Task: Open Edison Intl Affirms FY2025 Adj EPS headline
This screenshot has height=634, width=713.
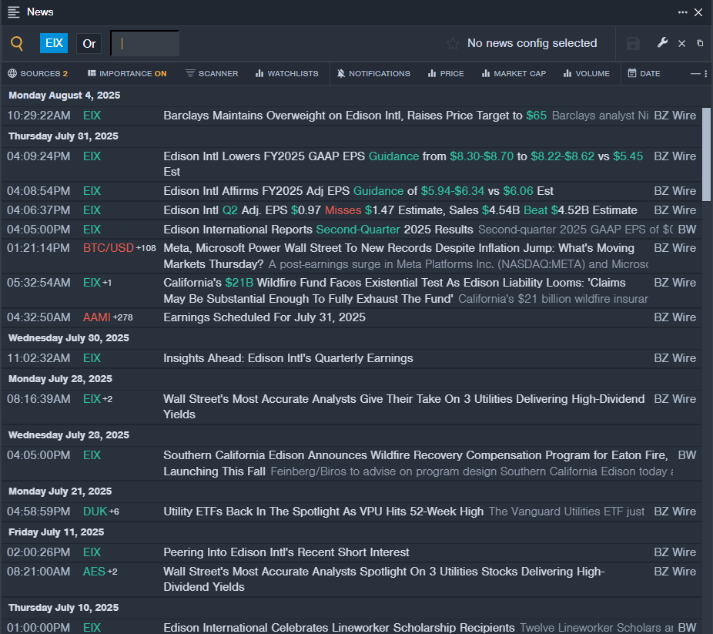Action: [358, 191]
